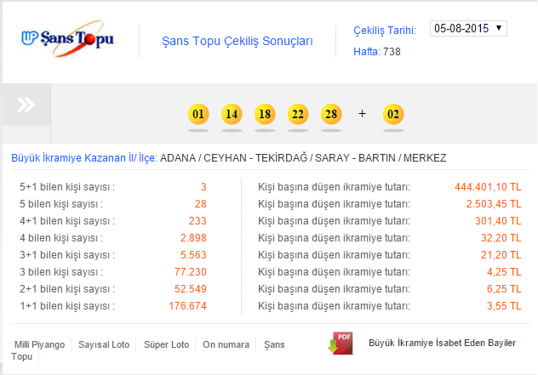Select the On numara tab

[226, 344]
